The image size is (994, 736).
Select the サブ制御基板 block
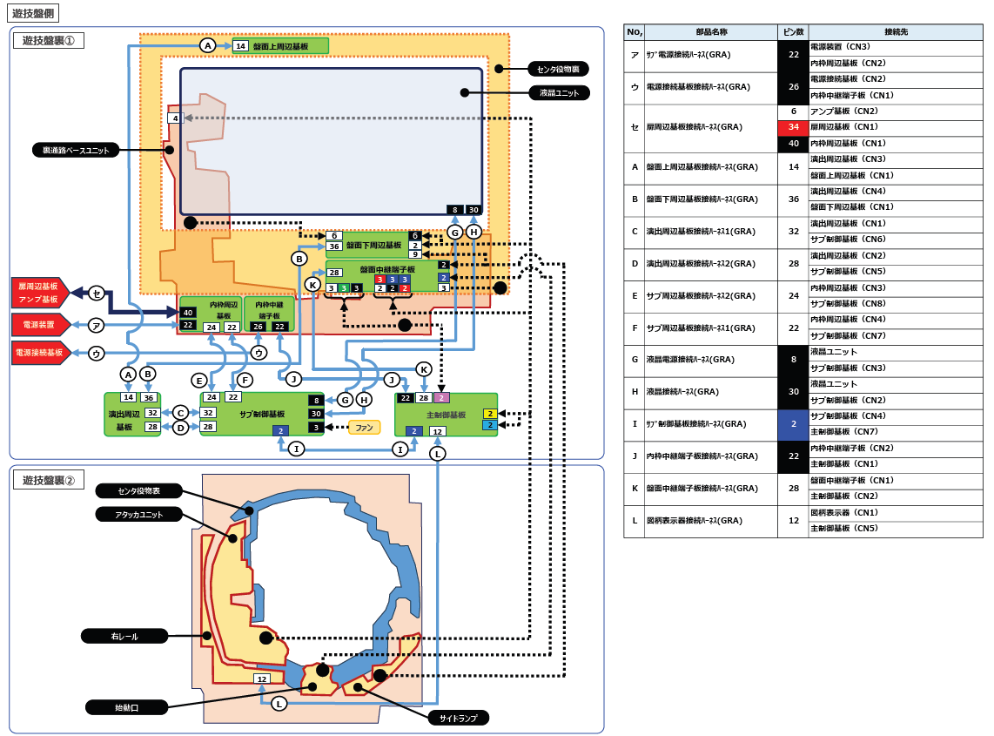click(x=263, y=415)
